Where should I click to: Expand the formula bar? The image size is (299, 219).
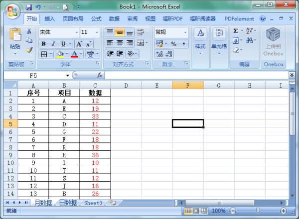click(292, 75)
